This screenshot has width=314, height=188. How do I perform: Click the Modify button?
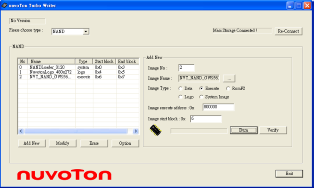coord(63,143)
